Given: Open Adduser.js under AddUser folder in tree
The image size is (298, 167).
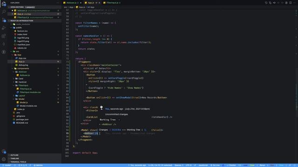Looking at the screenshot, I should [34, 75].
